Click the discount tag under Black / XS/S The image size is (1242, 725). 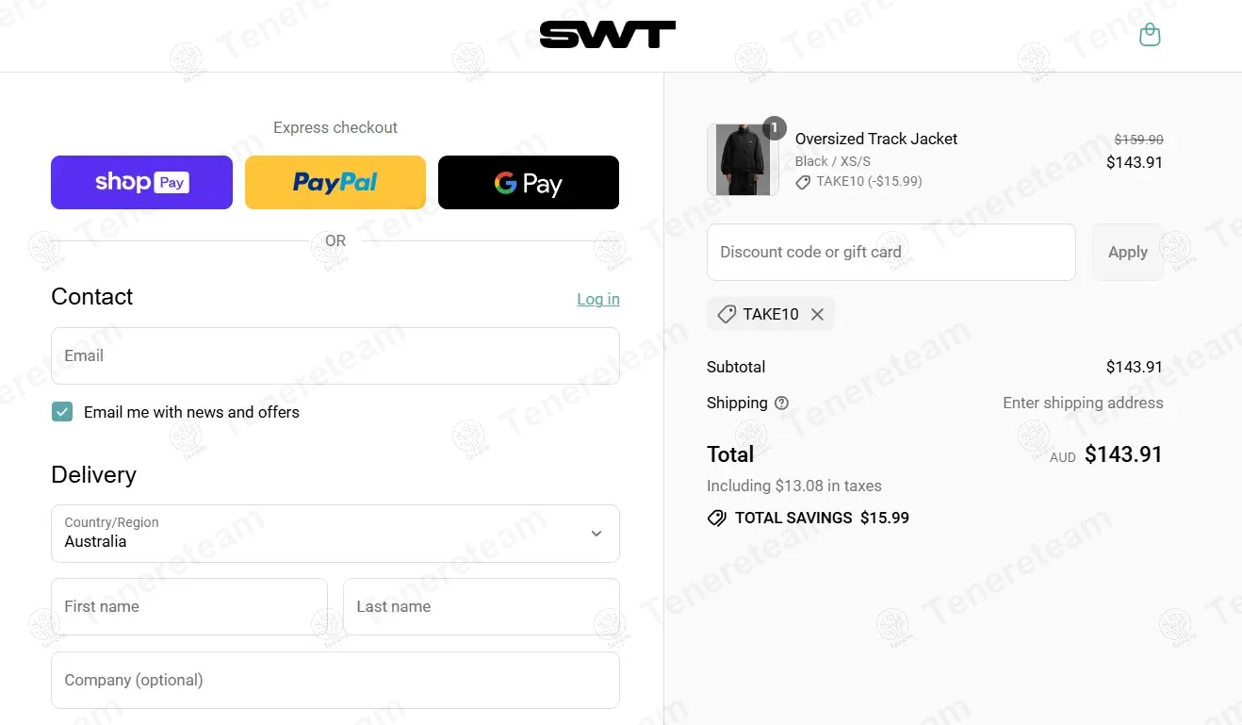click(x=803, y=182)
